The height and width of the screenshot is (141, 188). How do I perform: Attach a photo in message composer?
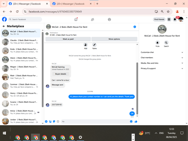(x=50, y=121)
